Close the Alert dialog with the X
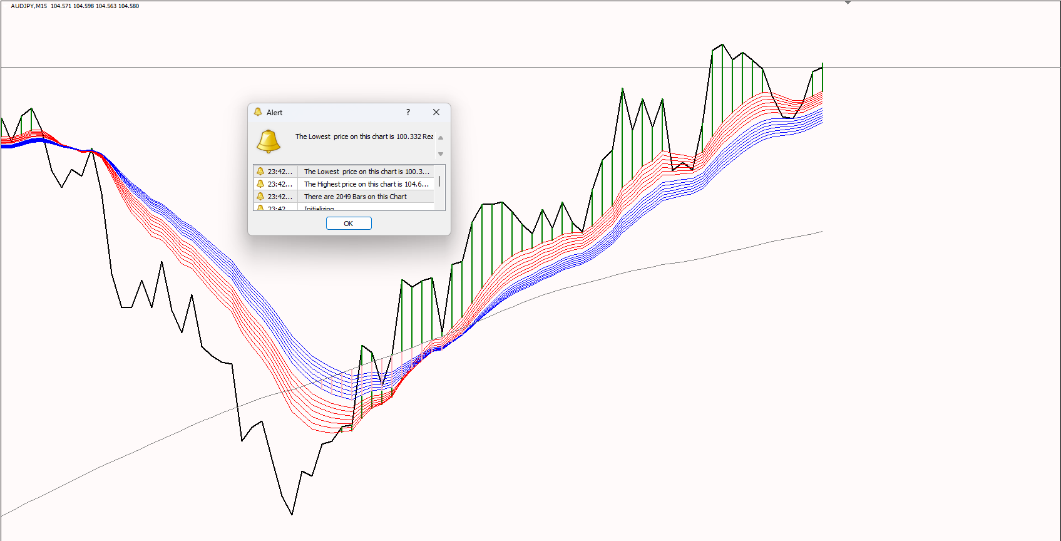The width and height of the screenshot is (1061, 541). (x=436, y=112)
